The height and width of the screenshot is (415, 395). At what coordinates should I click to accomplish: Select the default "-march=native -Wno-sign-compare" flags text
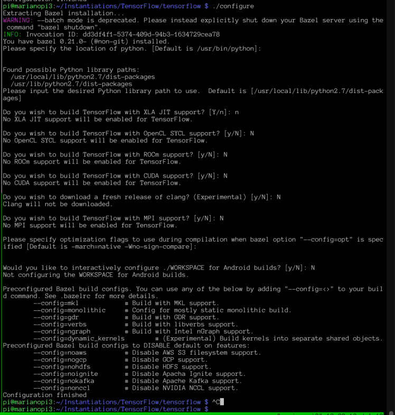tap(130, 247)
